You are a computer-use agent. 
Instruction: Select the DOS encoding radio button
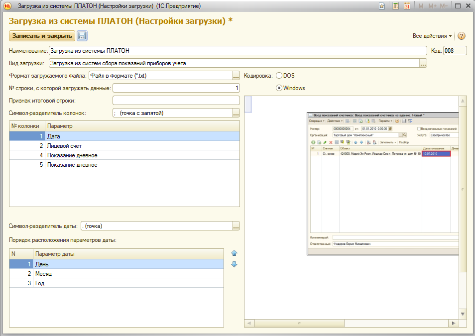[x=279, y=76]
